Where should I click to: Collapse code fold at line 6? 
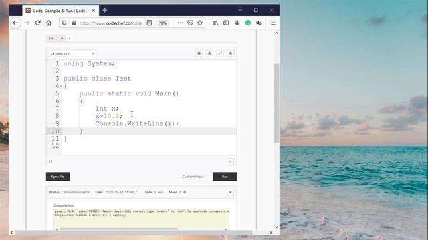[61, 101]
